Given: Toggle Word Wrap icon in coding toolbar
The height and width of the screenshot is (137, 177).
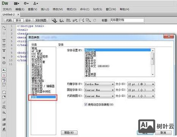Looking at the screenshot, I should (x=4, y=80).
